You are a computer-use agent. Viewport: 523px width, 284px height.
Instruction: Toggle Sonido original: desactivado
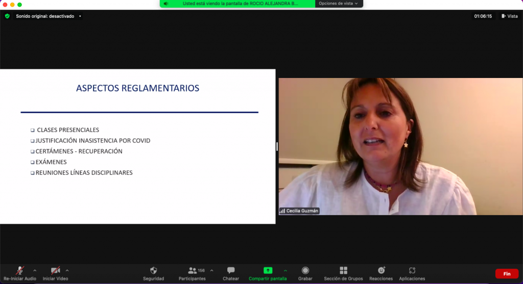[x=45, y=16]
